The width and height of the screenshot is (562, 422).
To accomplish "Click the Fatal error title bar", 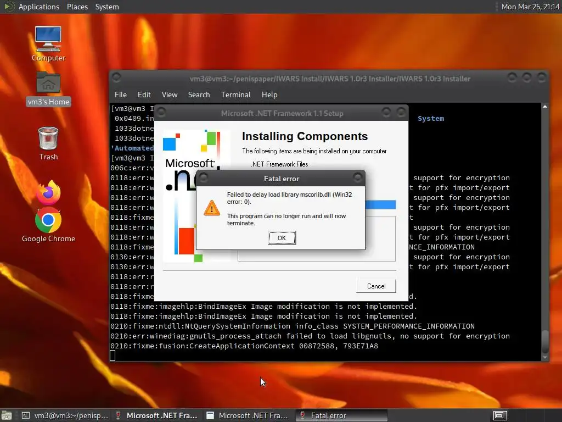I will [x=281, y=179].
